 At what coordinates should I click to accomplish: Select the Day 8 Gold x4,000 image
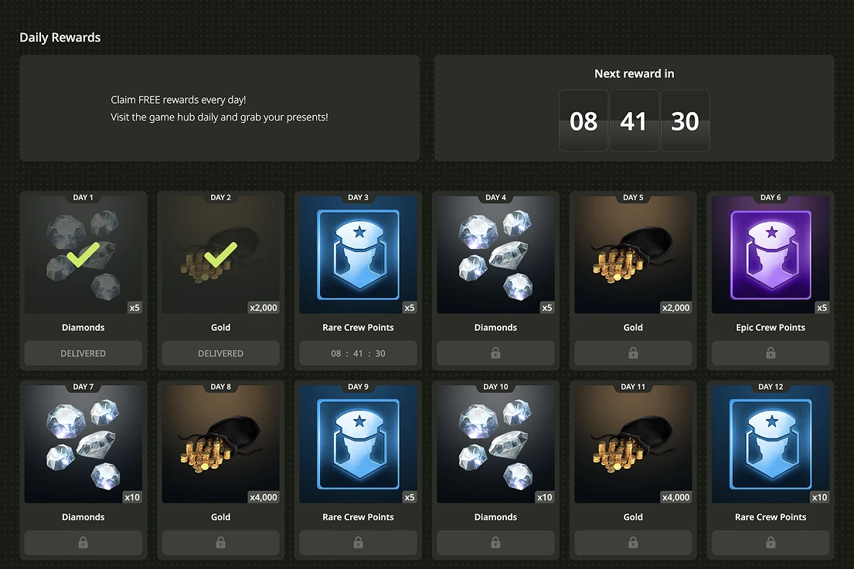click(220, 445)
